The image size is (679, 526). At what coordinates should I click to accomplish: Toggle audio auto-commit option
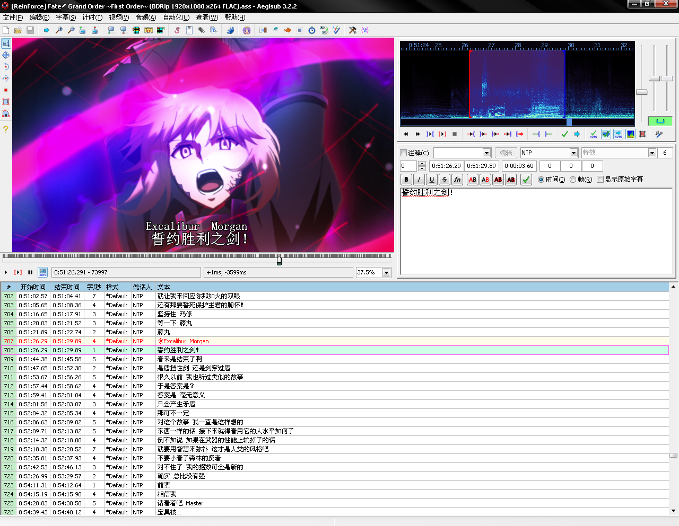click(594, 134)
